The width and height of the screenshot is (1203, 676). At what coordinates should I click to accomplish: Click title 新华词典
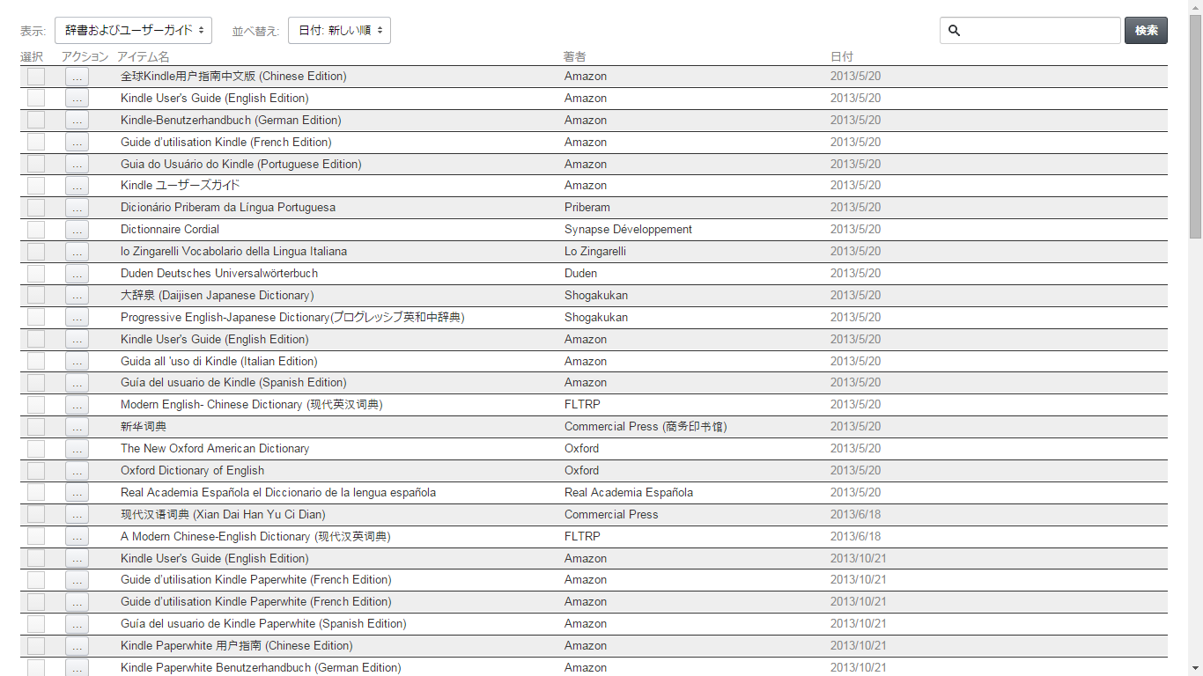pyautogui.click(x=144, y=427)
